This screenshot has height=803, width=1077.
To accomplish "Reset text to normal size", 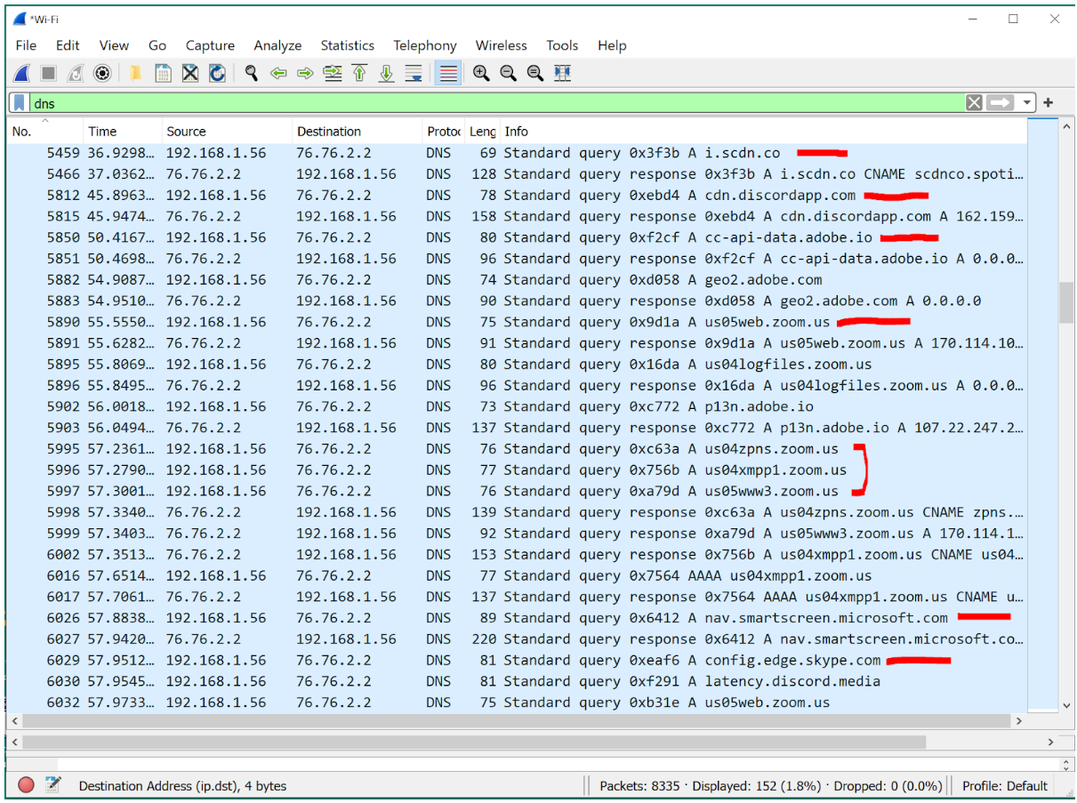I will tap(534, 74).
